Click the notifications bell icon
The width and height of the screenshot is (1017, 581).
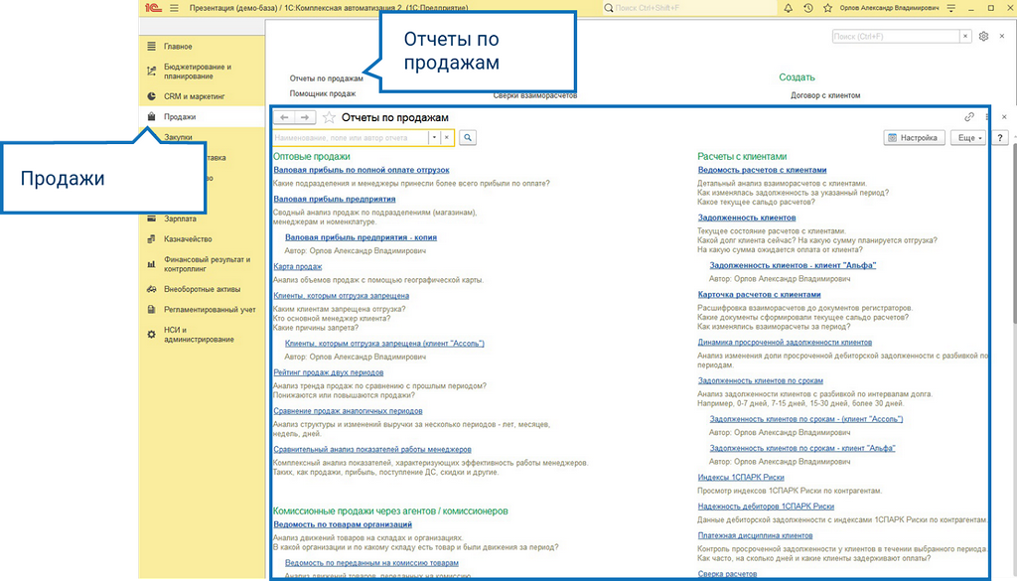(x=788, y=8)
